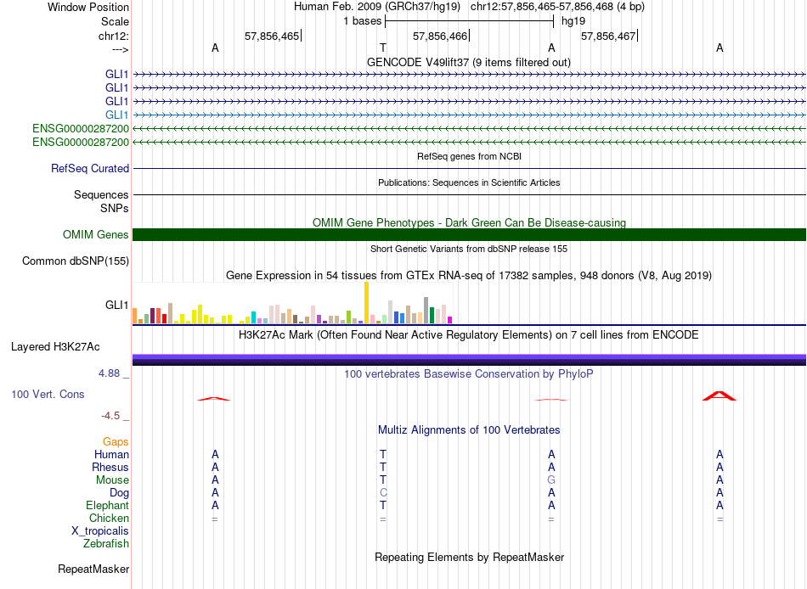Click the tallest red PhyloP conservation peak
Screen dimensions: 807x589
click(x=720, y=395)
